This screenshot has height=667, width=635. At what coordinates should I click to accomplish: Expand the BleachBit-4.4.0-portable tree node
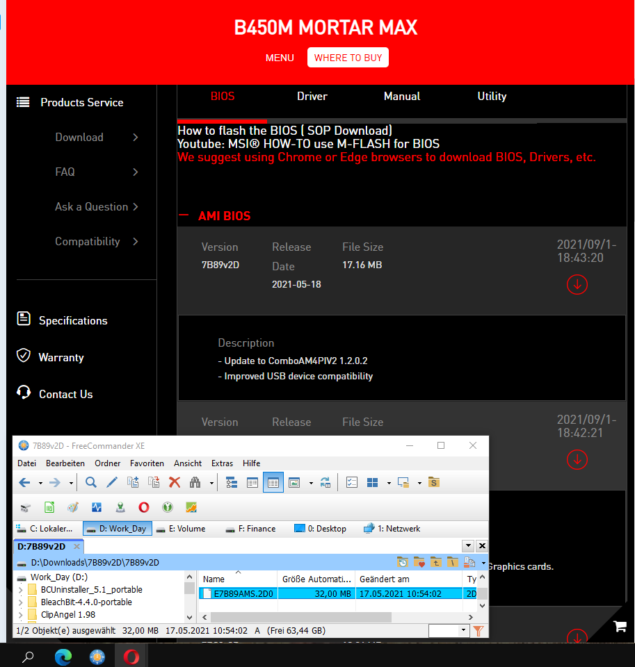click(x=20, y=602)
